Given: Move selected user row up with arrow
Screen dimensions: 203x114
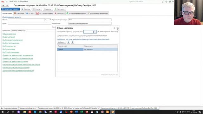Looking at the screenshot, I should 69,42.
